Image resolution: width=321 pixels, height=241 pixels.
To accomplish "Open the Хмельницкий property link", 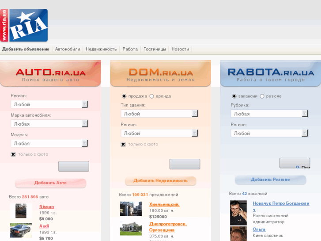I will pyautogui.click(x=164, y=204).
